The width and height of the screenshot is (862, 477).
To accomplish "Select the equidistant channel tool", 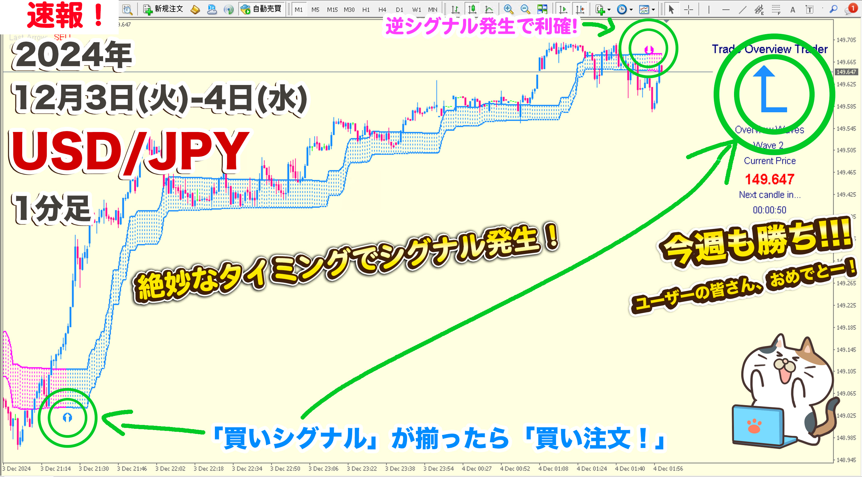I will pyautogui.click(x=759, y=10).
